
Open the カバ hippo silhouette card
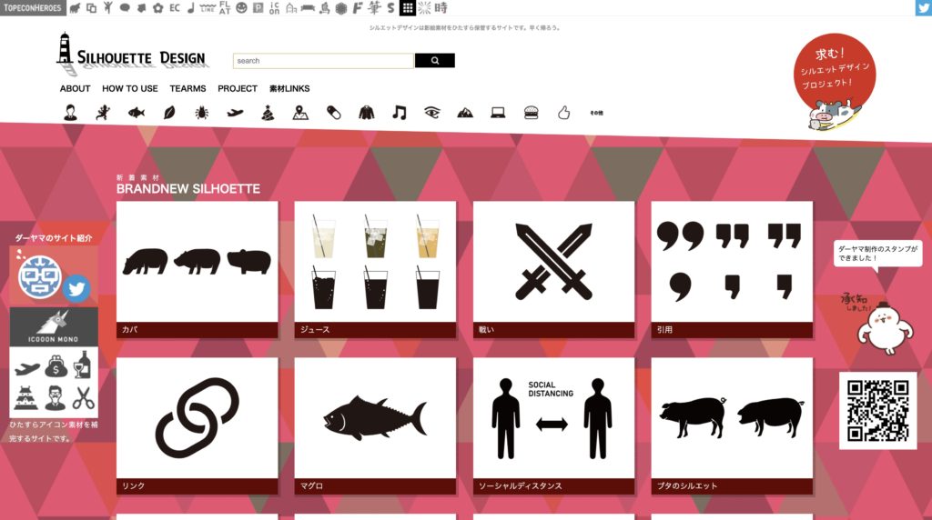coord(198,269)
